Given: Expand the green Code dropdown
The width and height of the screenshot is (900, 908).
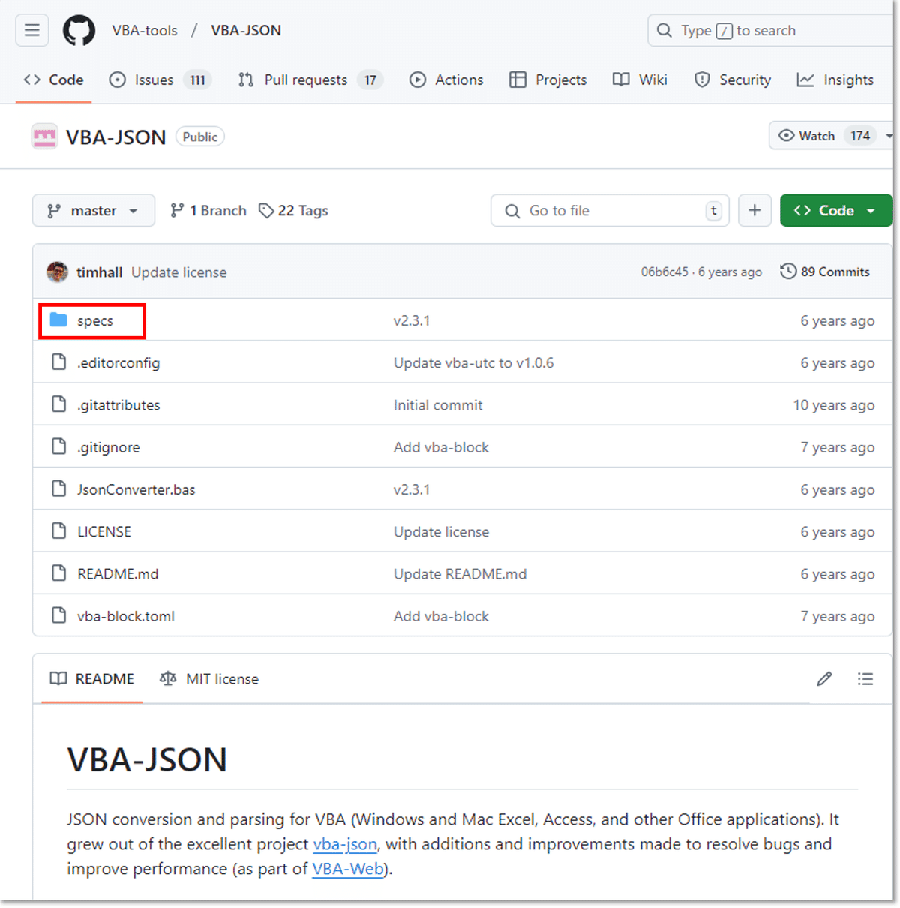Looking at the screenshot, I should 836,211.
